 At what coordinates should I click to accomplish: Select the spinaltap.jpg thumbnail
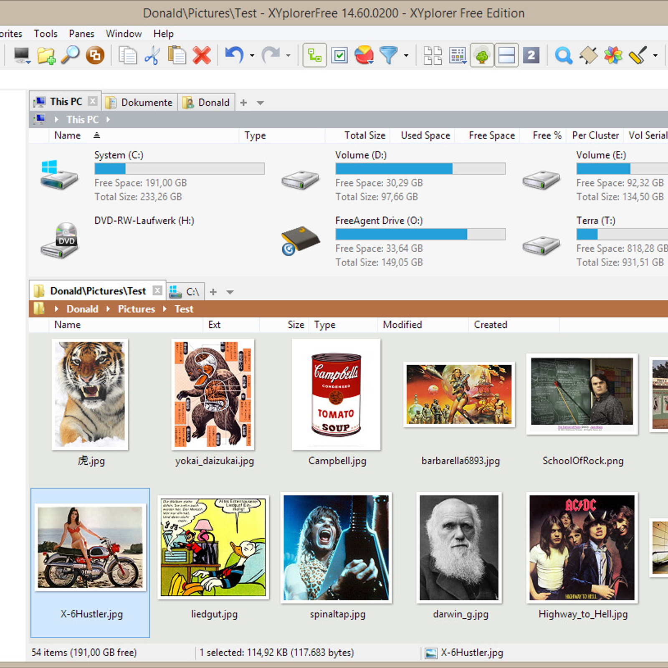336,548
